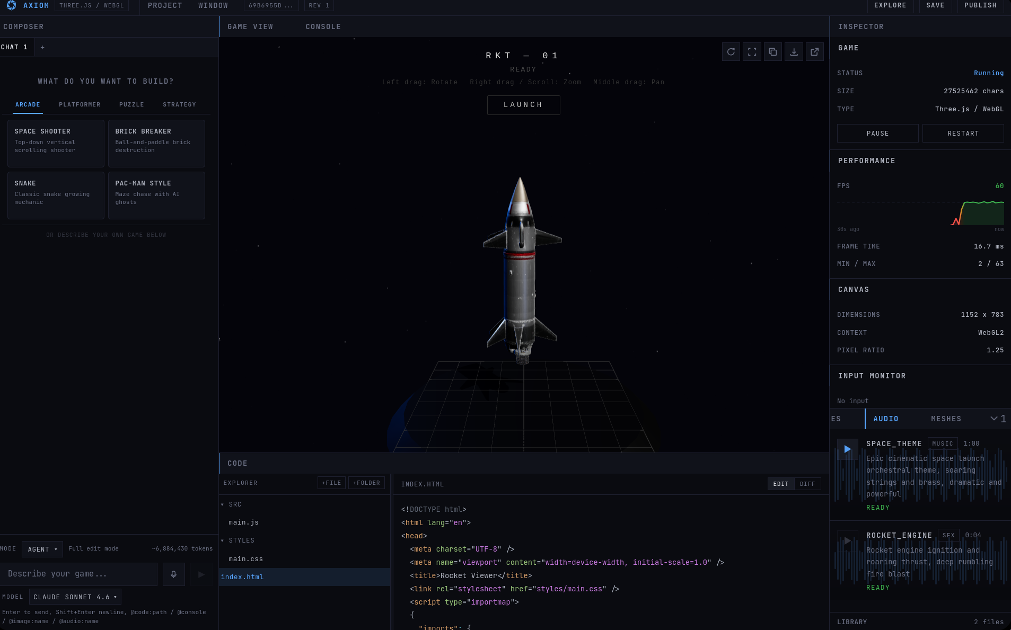
Task: Select index.html in explorer
Action: [305, 577]
